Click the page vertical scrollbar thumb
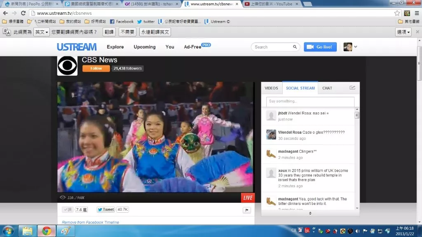Screen dimensions: 422x237 [419, 63]
